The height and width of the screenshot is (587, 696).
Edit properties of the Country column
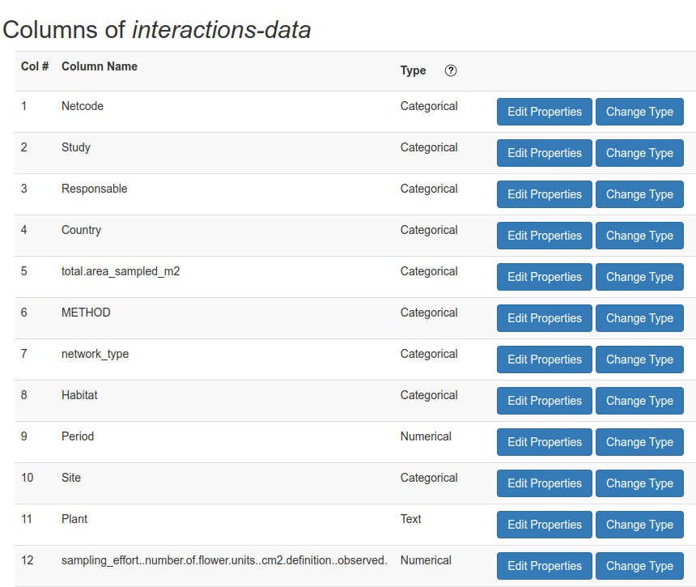coord(544,236)
